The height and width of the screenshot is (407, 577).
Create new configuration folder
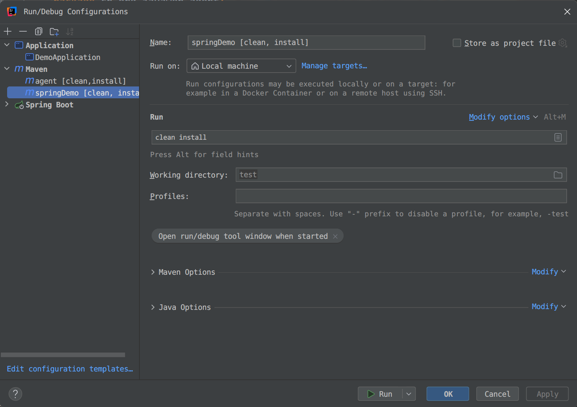click(x=54, y=32)
